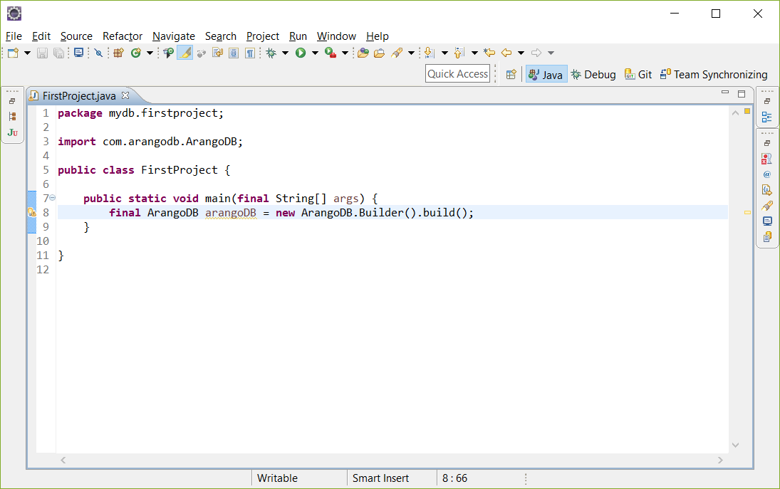Screen dimensions: 780x489
Task: Open the Navigate menu
Action: (174, 36)
